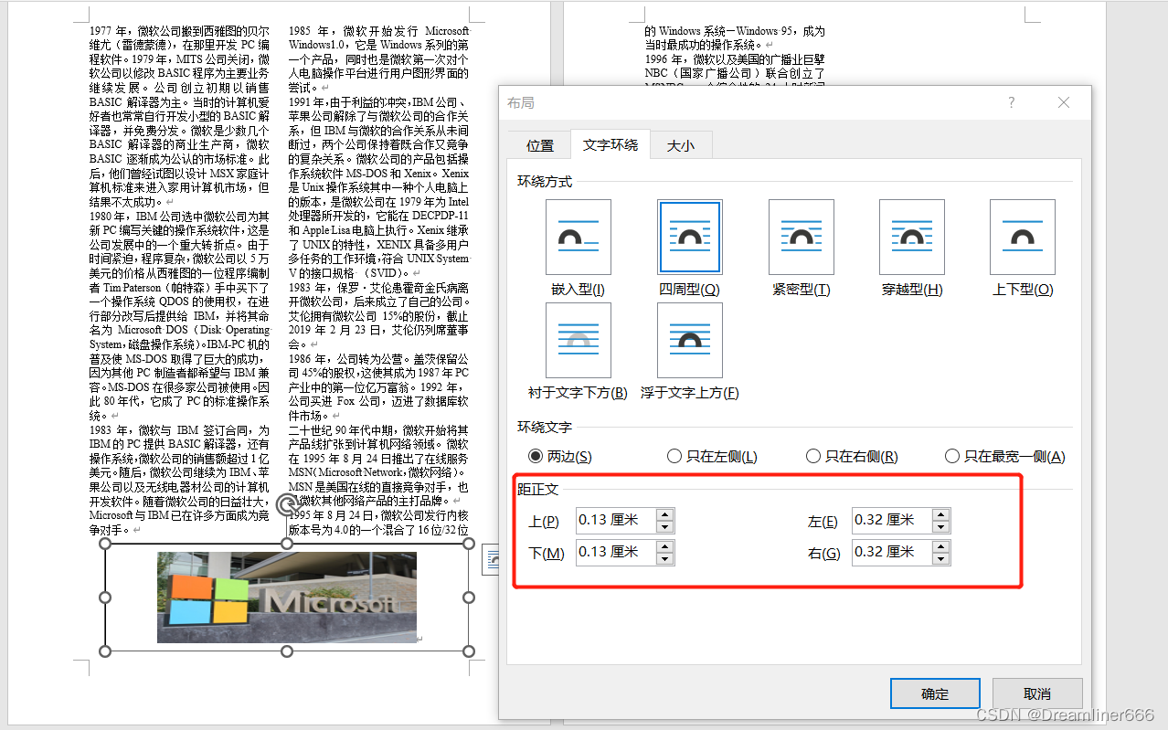Click the bottom-right corner handle of picture frame
Image resolution: width=1168 pixels, height=730 pixels.
[x=469, y=651]
